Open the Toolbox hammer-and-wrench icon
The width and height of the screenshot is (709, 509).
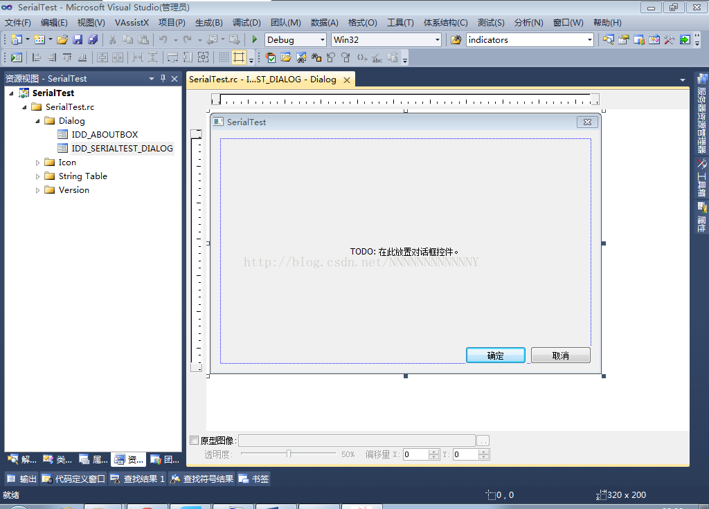[670, 39]
